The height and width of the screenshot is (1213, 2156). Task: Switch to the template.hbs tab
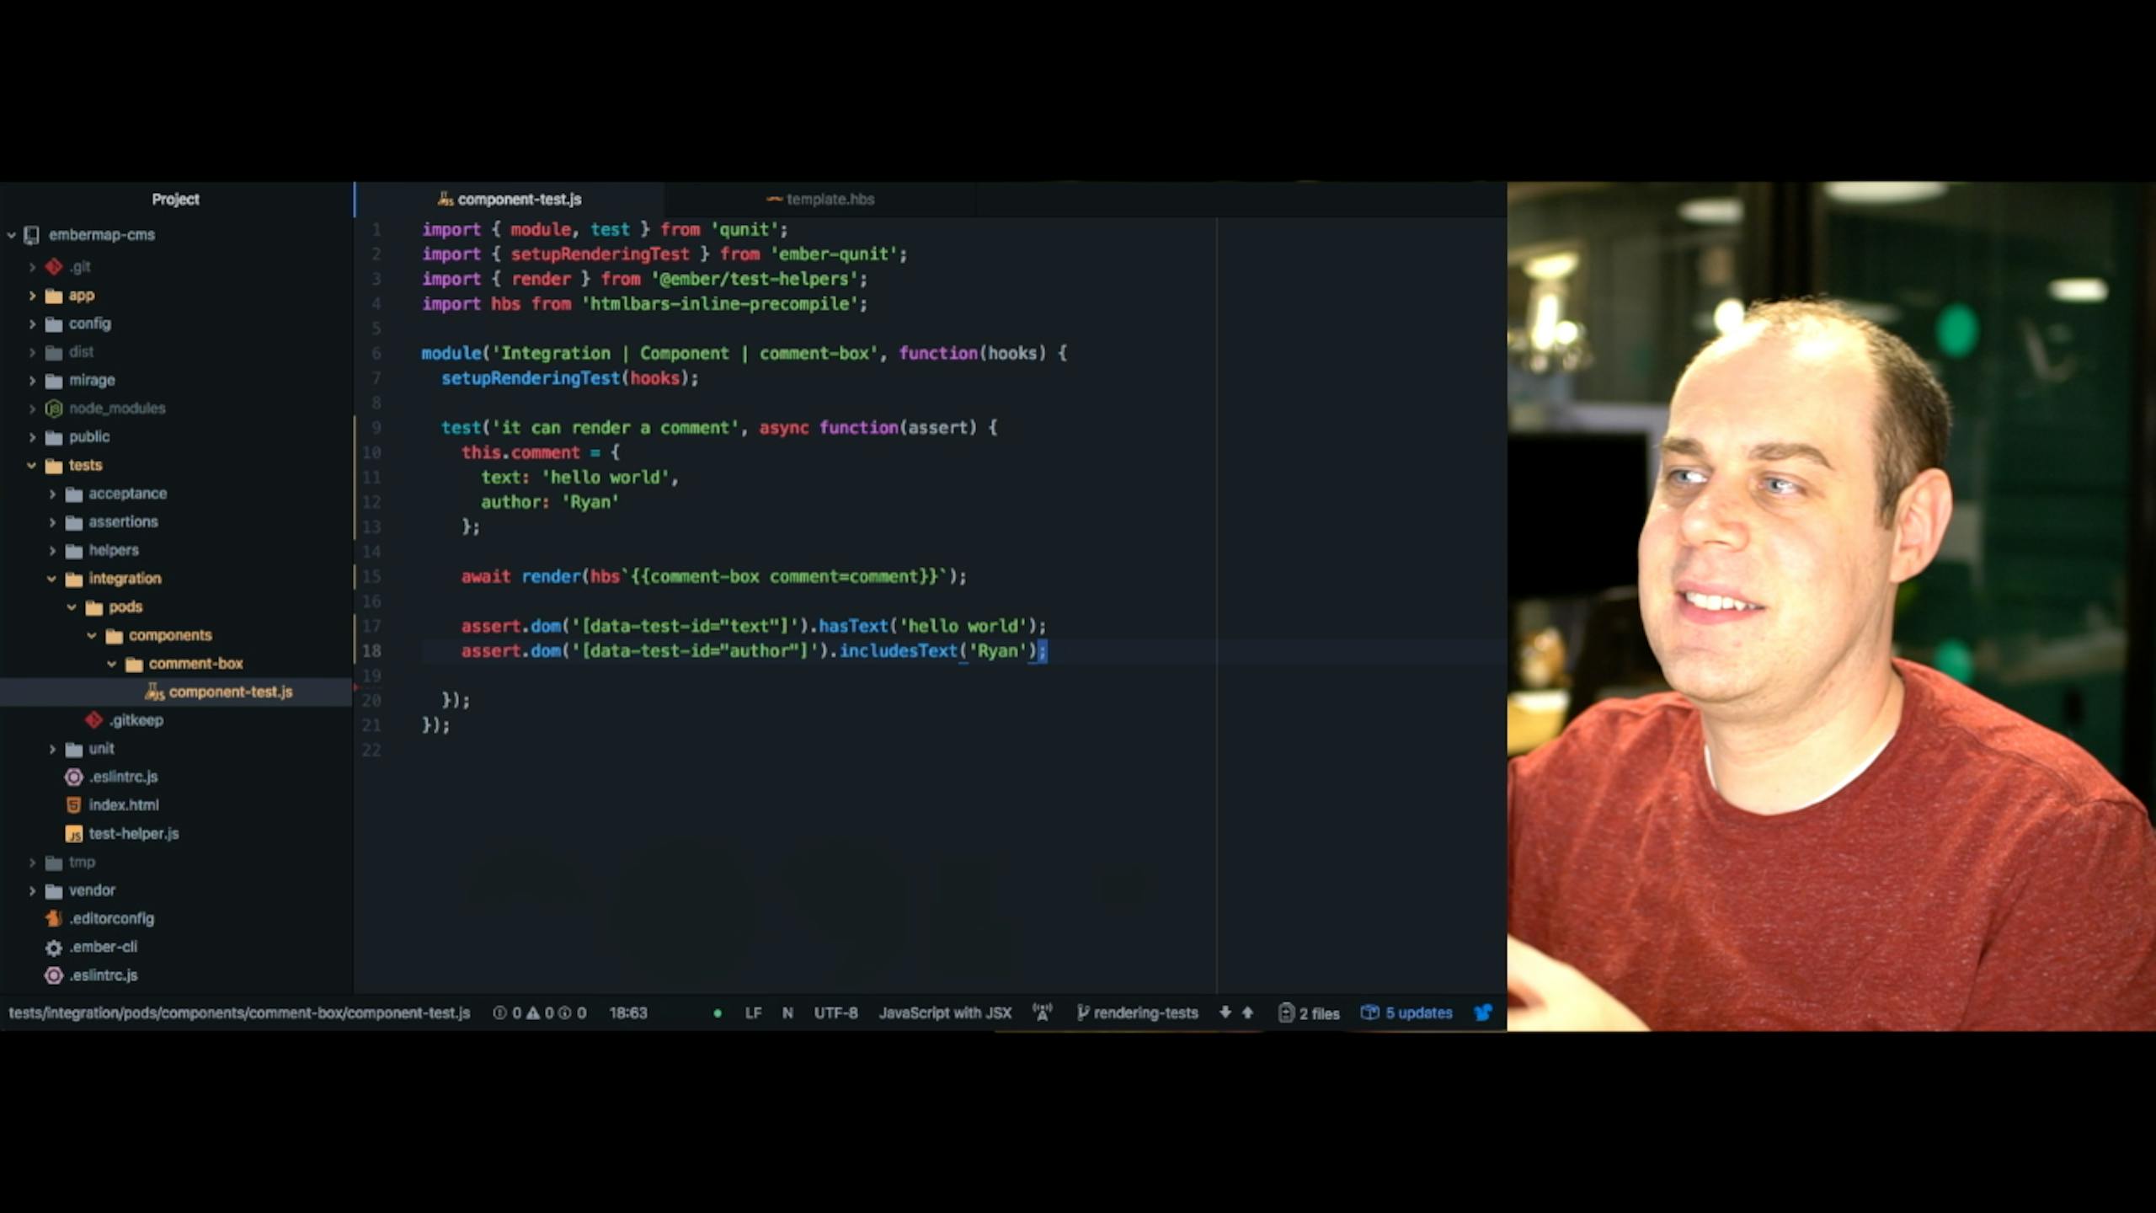[x=829, y=200]
